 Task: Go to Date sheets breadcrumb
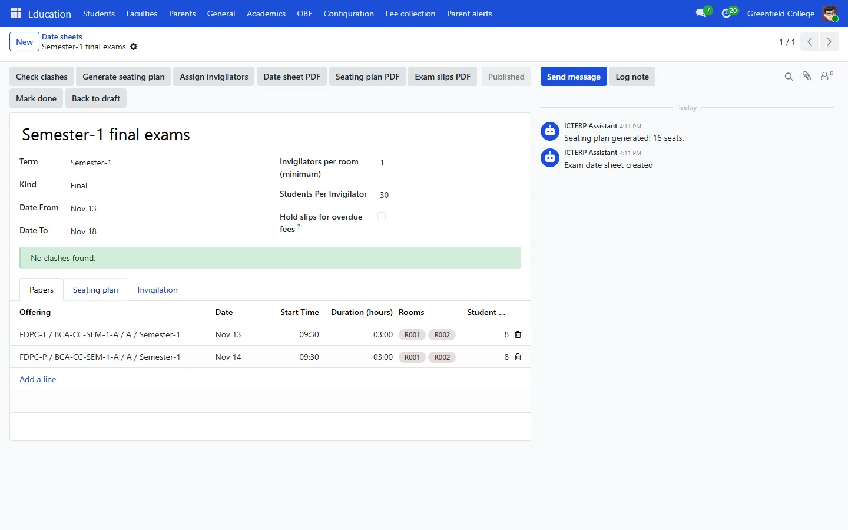62,37
